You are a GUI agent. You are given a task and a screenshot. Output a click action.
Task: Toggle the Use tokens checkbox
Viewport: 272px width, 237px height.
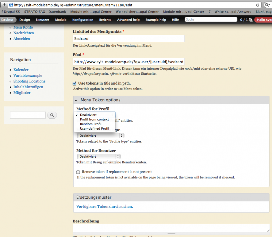[x=74, y=83]
